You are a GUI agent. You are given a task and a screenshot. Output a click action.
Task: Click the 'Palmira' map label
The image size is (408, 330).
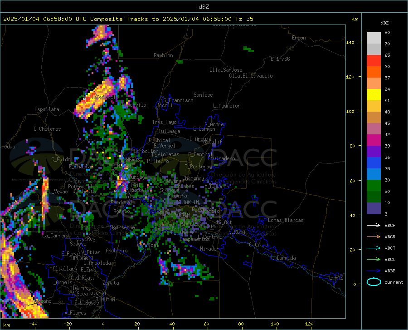(177, 195)
